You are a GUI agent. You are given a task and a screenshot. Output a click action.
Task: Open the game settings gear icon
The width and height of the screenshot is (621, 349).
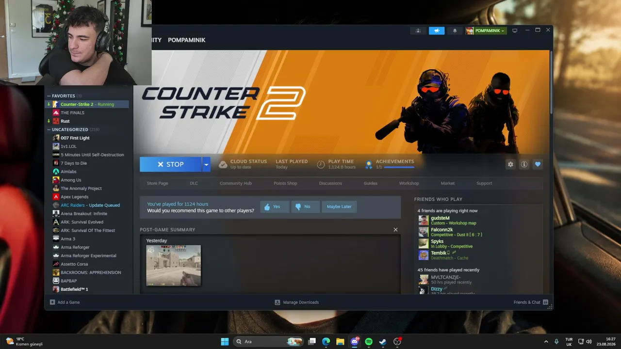[510, 164]
